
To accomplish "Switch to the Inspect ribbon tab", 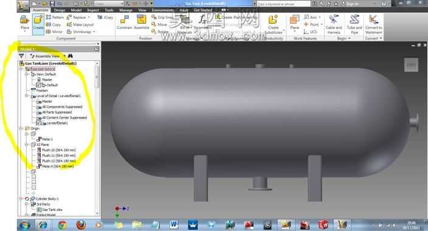I will pos(93,10).
